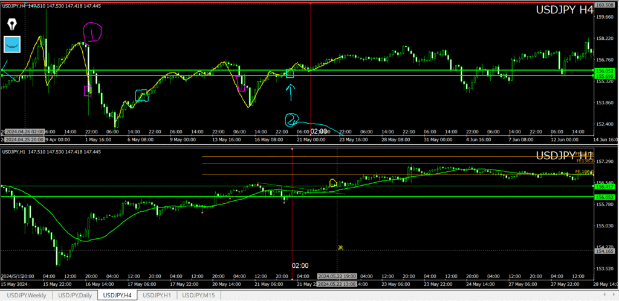
Task: Click the magenta circled number 1 annotation
Action: (91, 33)
